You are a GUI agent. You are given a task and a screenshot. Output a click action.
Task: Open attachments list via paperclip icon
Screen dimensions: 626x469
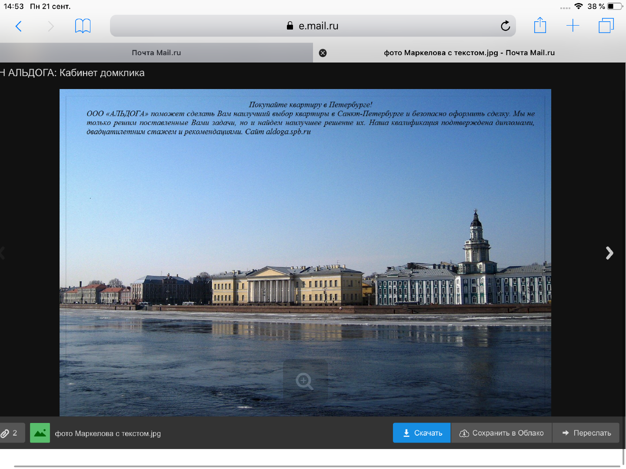pos(10,433)
